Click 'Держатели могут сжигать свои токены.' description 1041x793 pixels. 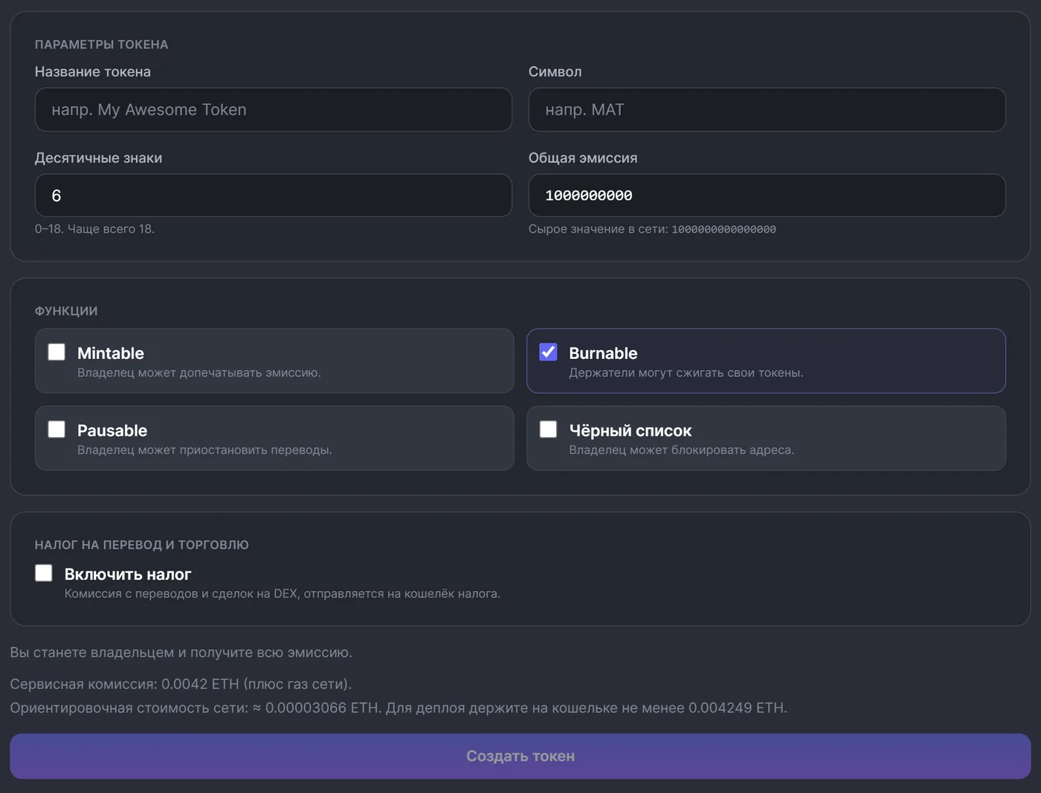pyautogui.click(x=686, y=372)
